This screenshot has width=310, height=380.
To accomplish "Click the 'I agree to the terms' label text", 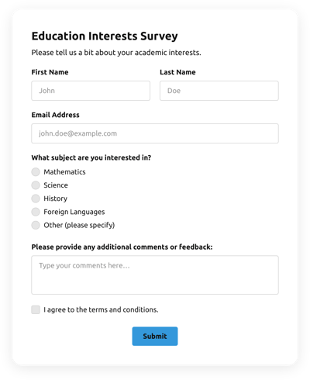I will tap(101, 309).
